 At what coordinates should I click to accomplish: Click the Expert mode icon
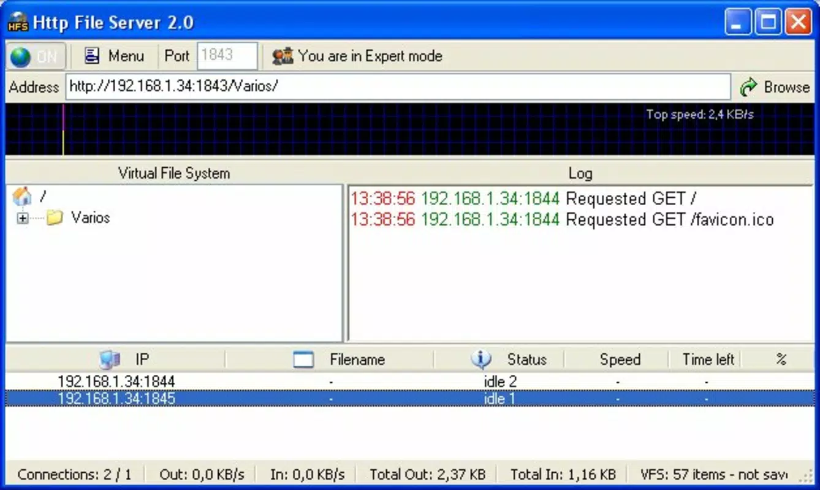[283, 56]
